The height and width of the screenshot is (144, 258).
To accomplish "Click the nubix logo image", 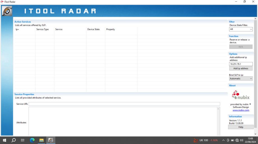I will [241, 95].
